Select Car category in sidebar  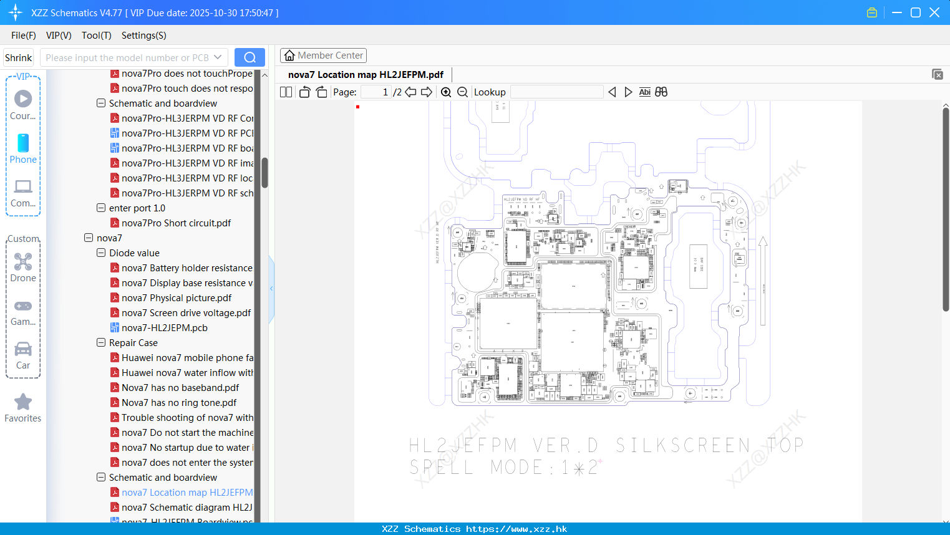point(23,356)
